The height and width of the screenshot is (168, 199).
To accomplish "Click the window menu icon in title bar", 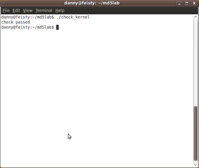I will click(x=4, y=3).
